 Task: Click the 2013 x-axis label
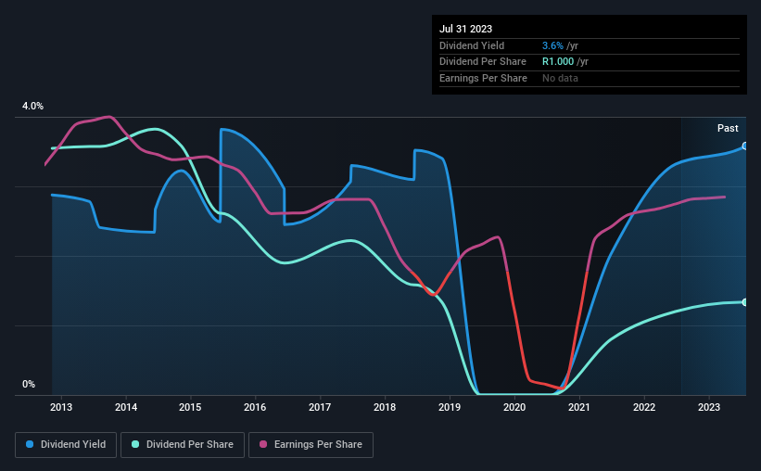point(61,407)
